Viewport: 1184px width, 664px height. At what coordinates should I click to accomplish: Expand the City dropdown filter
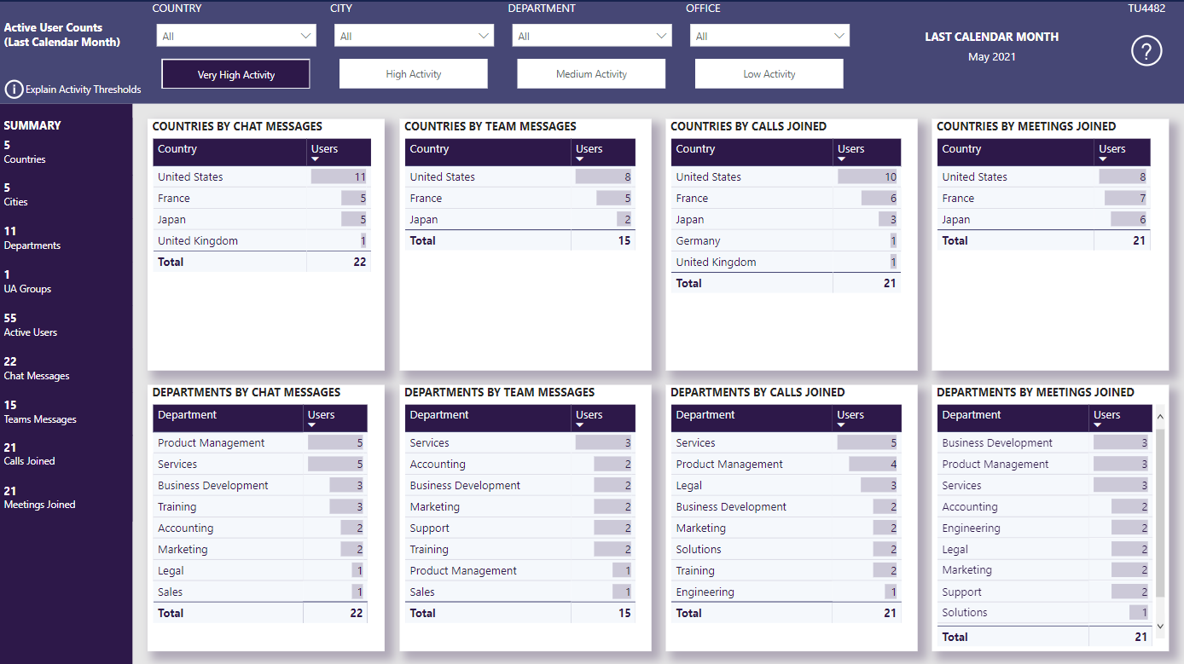point(415,36)
